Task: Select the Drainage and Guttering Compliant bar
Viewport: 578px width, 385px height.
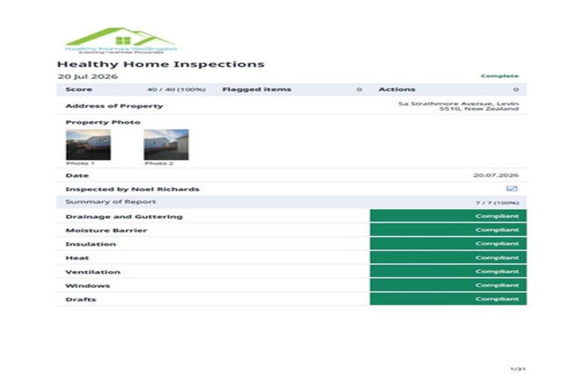Action: (x=449, y=216)
